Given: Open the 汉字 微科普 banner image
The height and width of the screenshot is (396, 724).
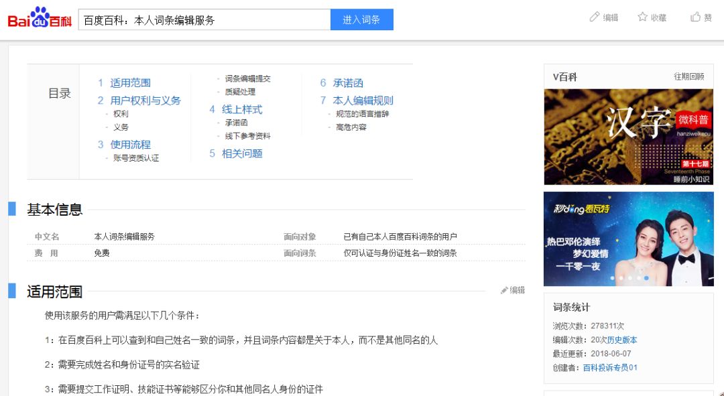Looking at the screenshot, I should click(x=628, y=137).
